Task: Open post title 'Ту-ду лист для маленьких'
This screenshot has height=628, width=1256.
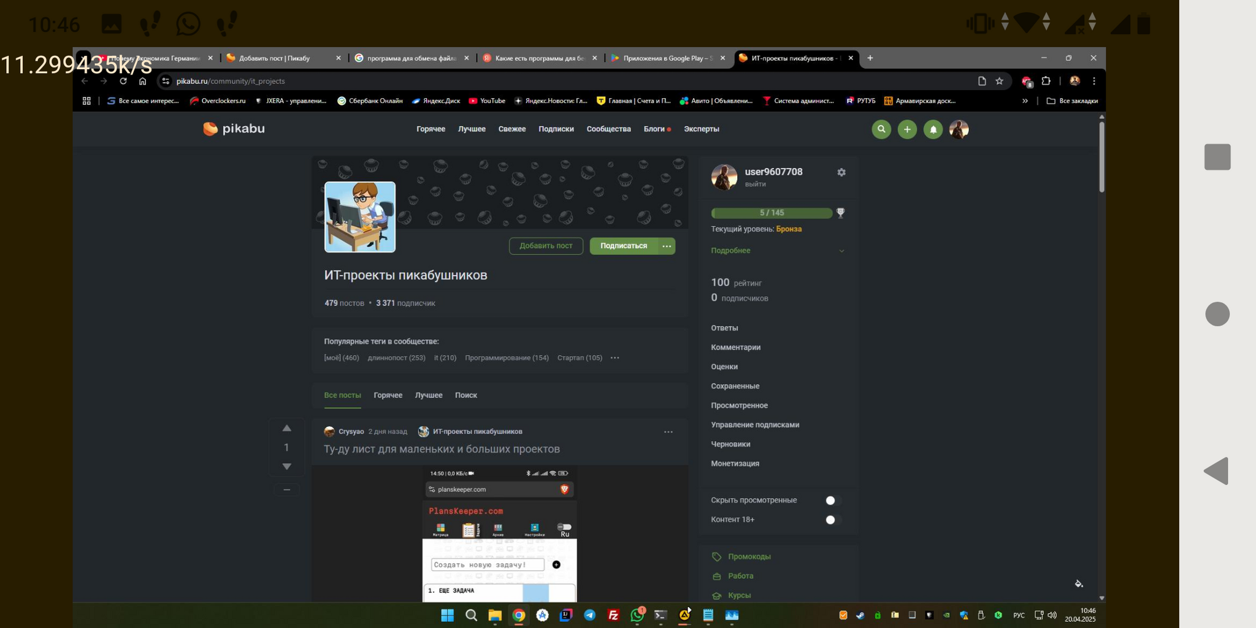Action: pyautogui.click(x=442, y=450)
